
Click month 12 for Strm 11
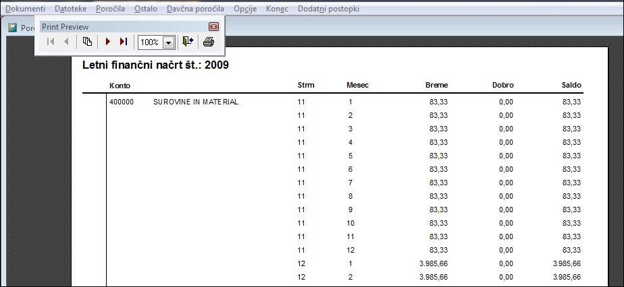click(350, 250)
